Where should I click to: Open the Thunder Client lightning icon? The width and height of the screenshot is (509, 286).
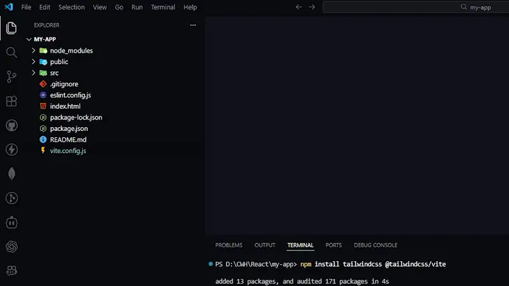click(x=11, y=149)
